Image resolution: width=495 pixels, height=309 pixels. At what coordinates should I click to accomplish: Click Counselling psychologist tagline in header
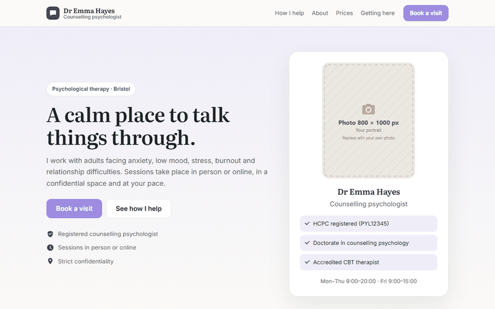[92, 17]
